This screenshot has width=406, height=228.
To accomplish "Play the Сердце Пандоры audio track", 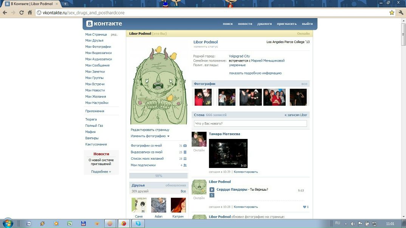I will [212, 189].
